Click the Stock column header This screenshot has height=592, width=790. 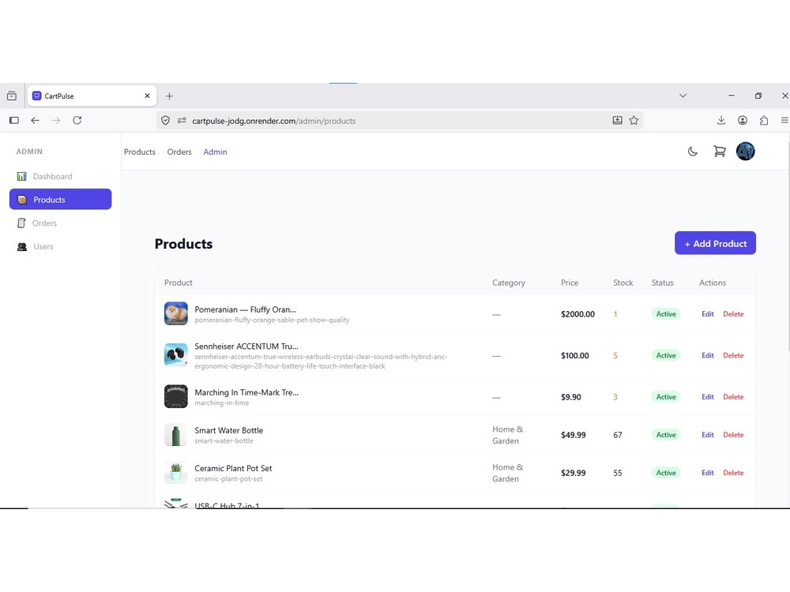(623, 283)
